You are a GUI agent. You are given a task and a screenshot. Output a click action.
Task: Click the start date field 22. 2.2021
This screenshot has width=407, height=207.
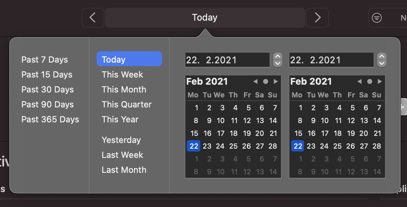coord(227,60)
